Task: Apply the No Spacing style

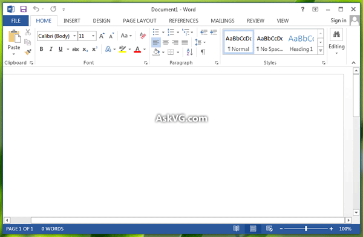Action: (270, 42)
